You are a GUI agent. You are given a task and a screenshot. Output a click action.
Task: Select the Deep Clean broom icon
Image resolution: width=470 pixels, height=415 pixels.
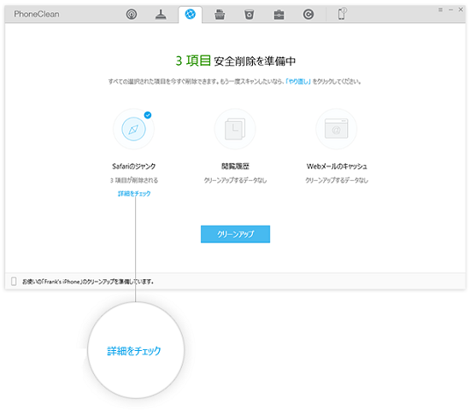click(161, 14)
